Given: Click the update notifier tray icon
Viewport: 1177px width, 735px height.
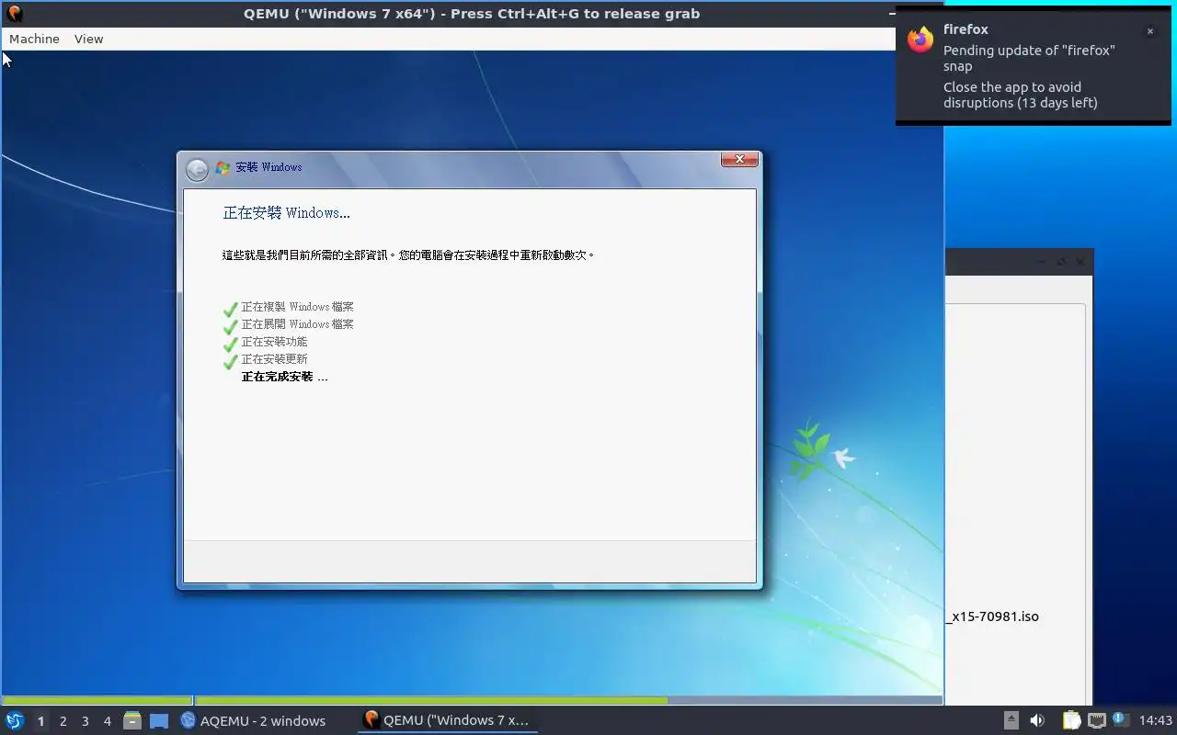Looking at the screenshot, I should click(x=1120, y=719).
